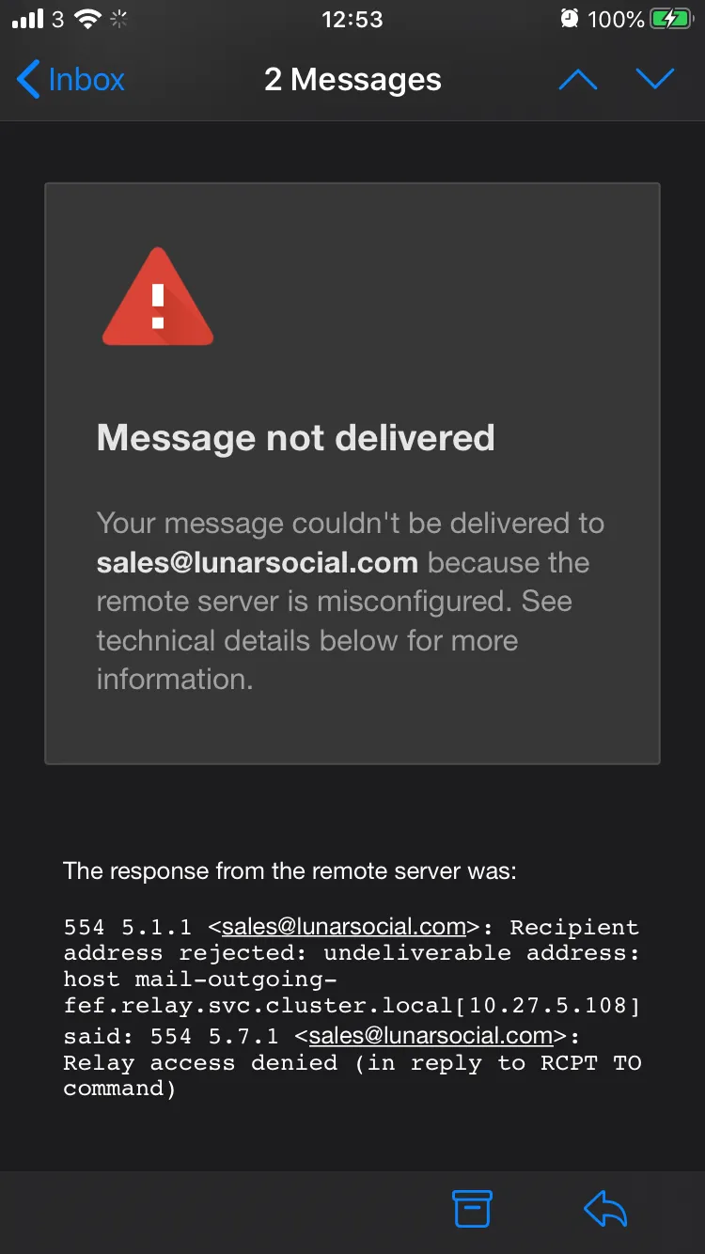
Task: Tap 'The response from the remote server was' line
Action: tap(290, 871)
